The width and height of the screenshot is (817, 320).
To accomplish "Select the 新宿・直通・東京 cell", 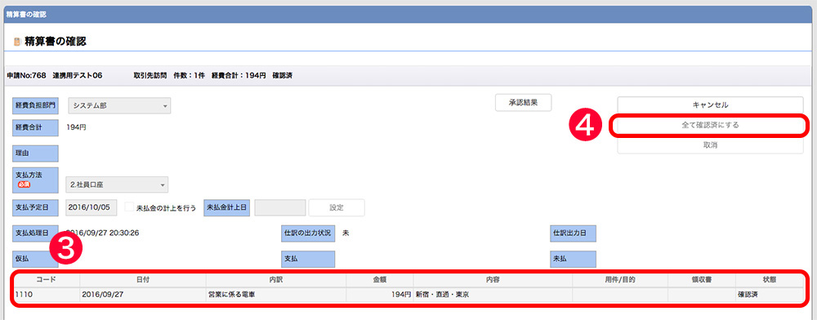I will 493,295.
